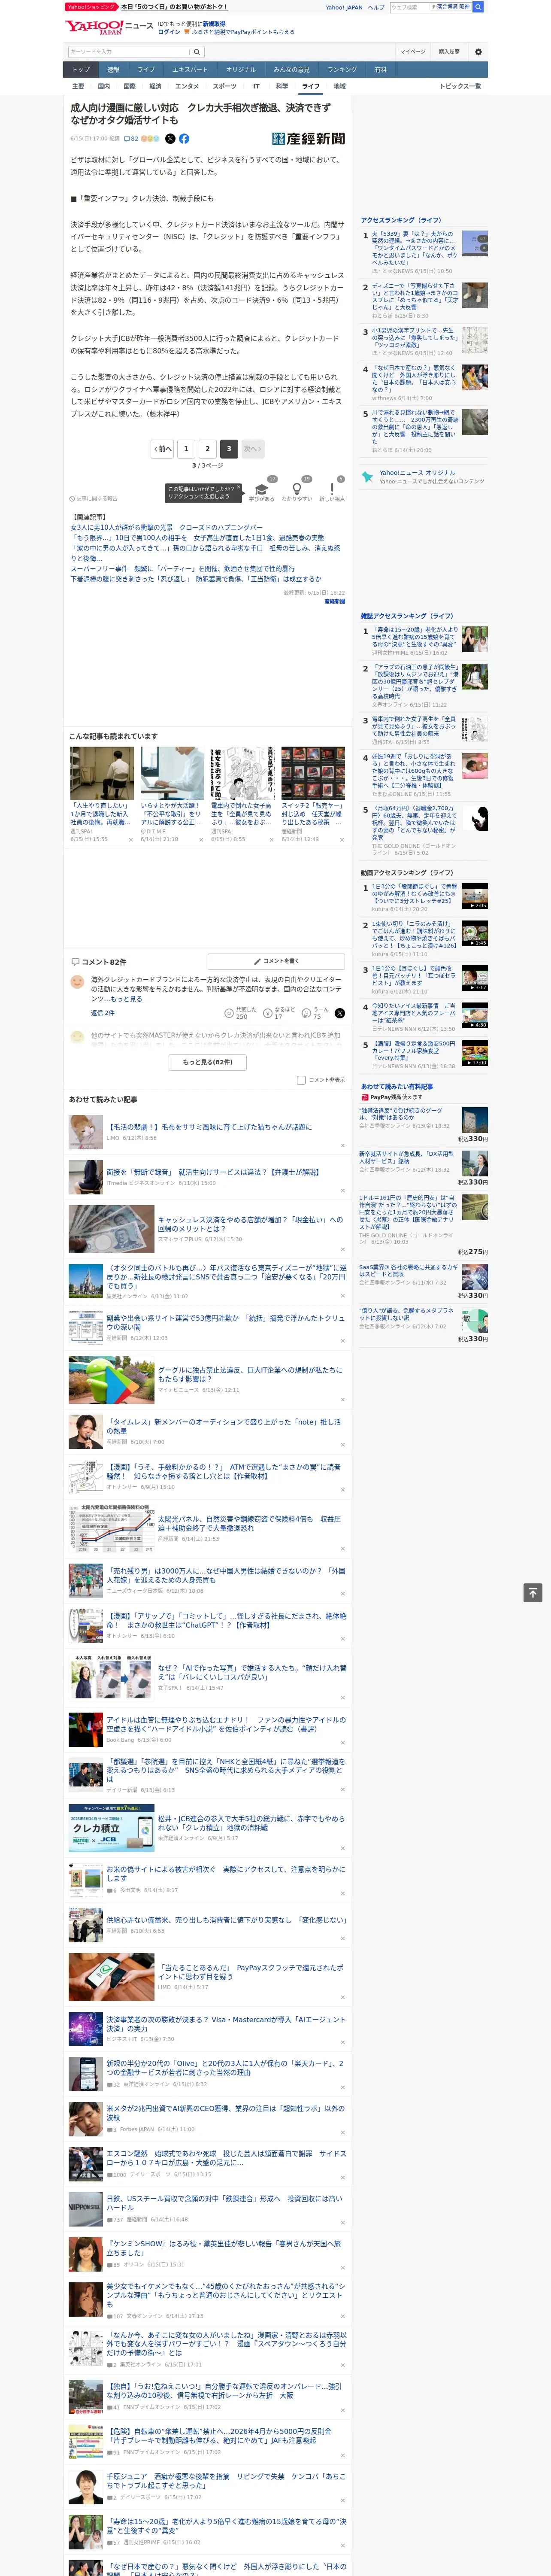Click the blue web search button at top

(x=478, y=7)
